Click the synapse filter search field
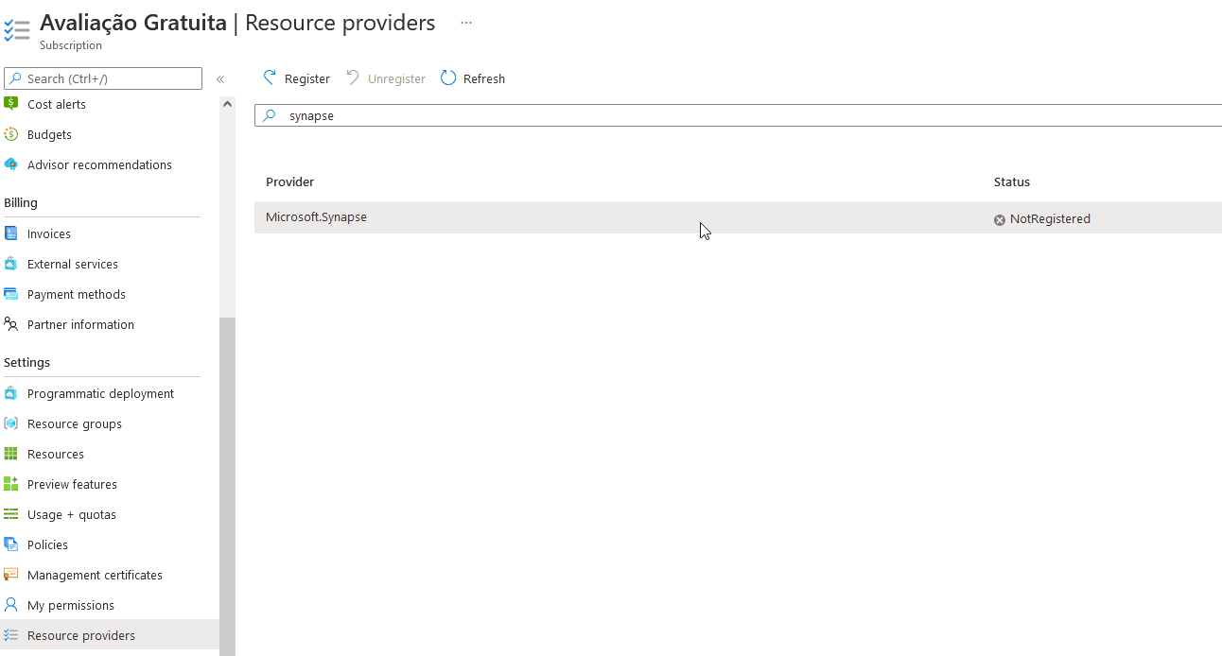 click(738, 115)
